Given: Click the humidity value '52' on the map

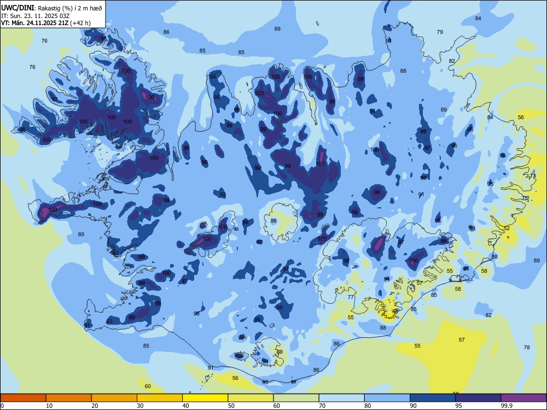Looking at the screenshot, I should tap(507, 228).
